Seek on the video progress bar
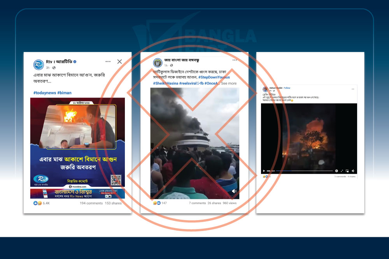Image resolution: width=389 pixels, height=259 pixels. click(304, 171)
